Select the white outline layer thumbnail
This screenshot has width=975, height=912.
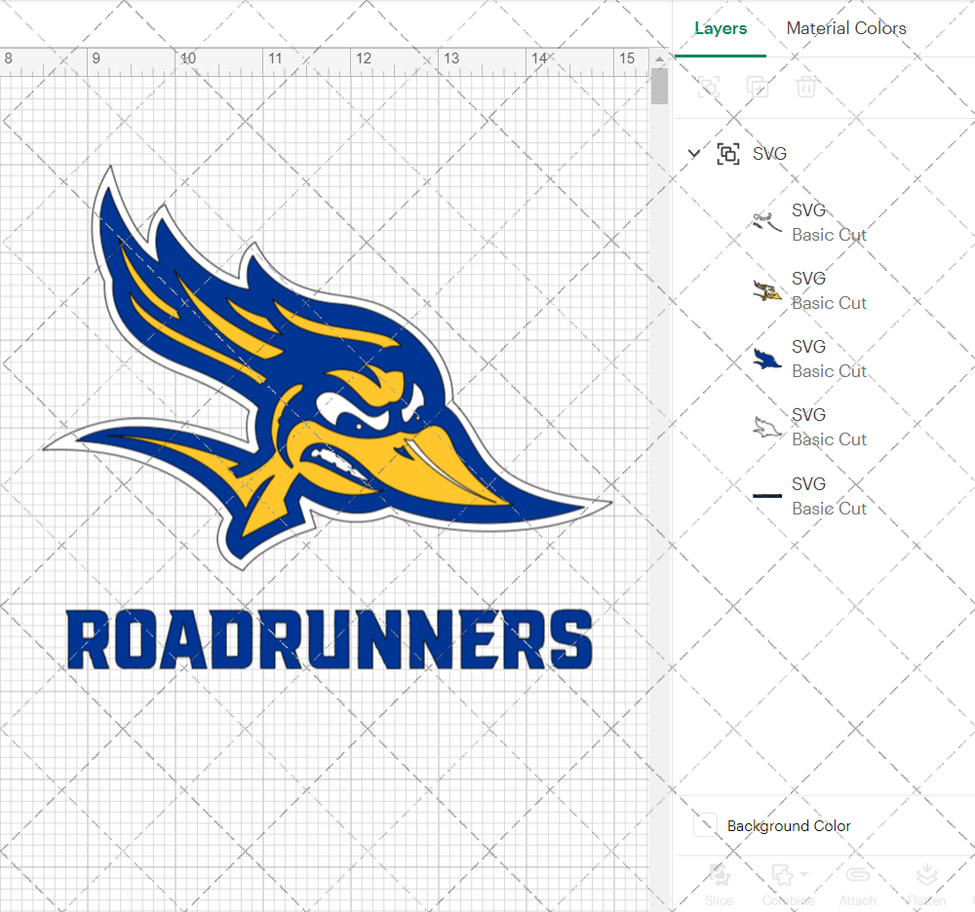point(766,428)
